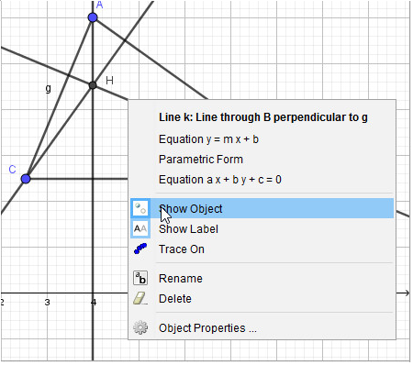Click the Object Properties gear icon
Viewport: 413px width, 365px height.
point(140,327)
